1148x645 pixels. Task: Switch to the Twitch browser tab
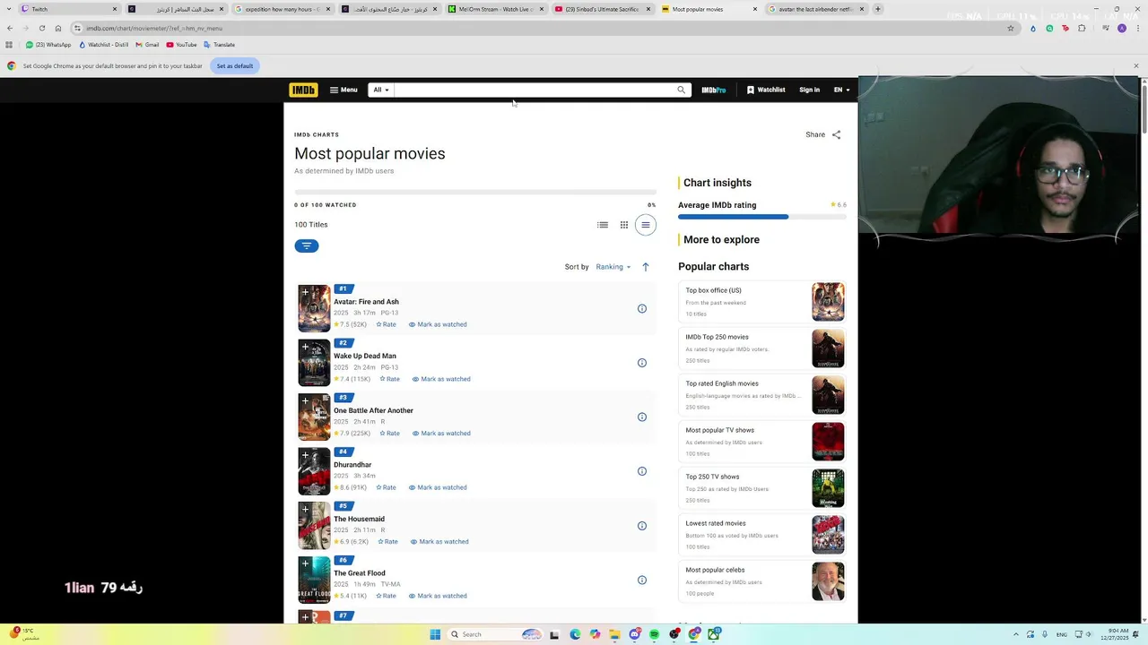pyautogui.click(x=69, y=9)
